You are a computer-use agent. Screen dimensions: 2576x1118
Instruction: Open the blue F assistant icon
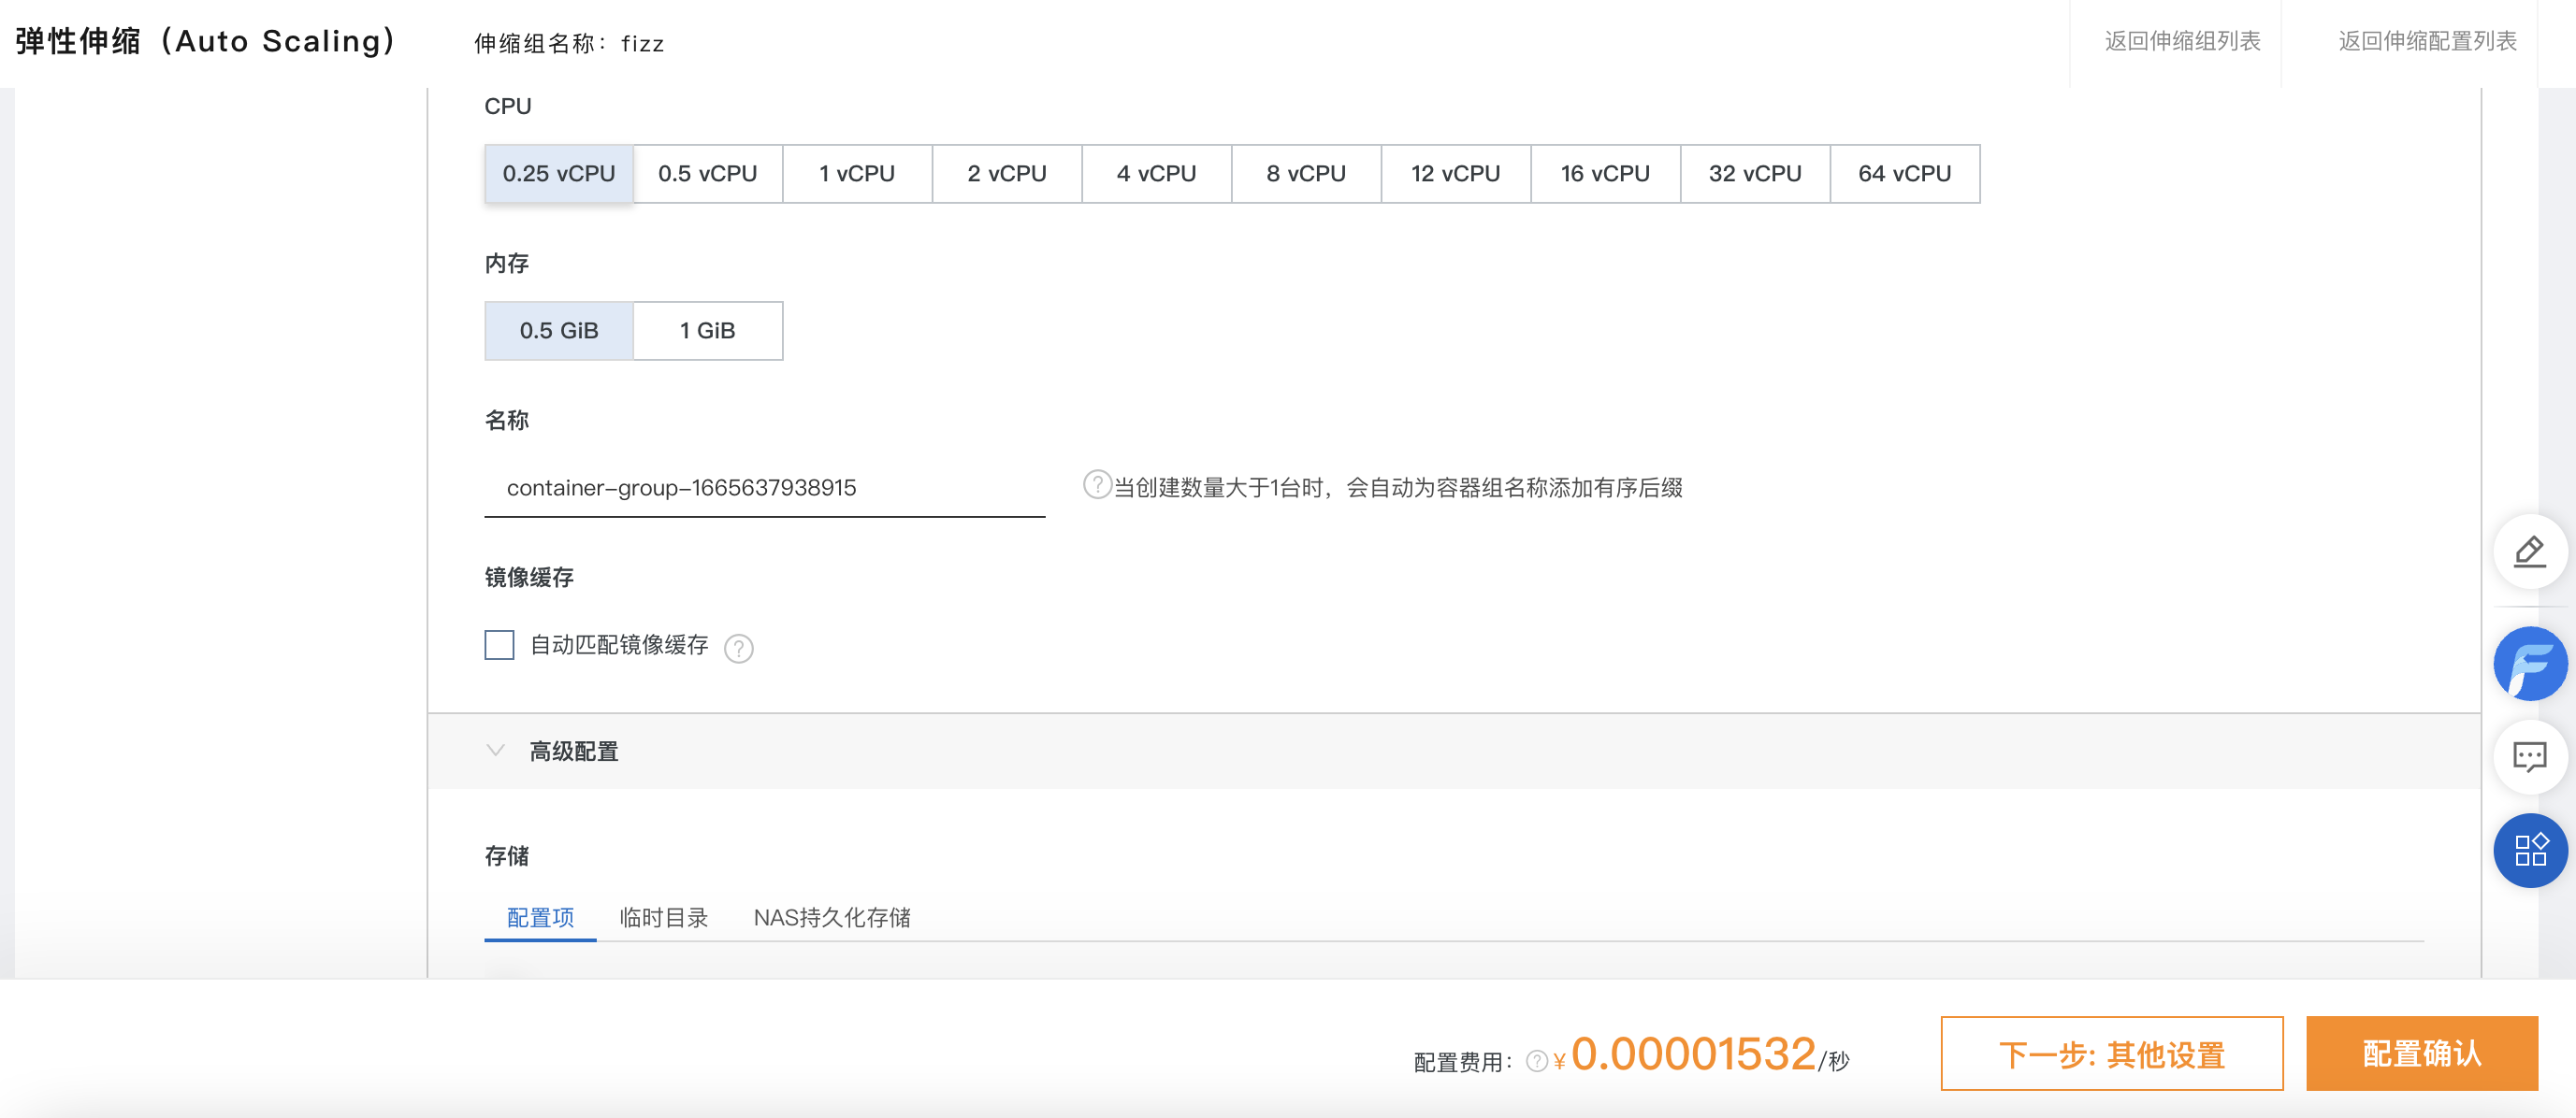pos(2529,664)
